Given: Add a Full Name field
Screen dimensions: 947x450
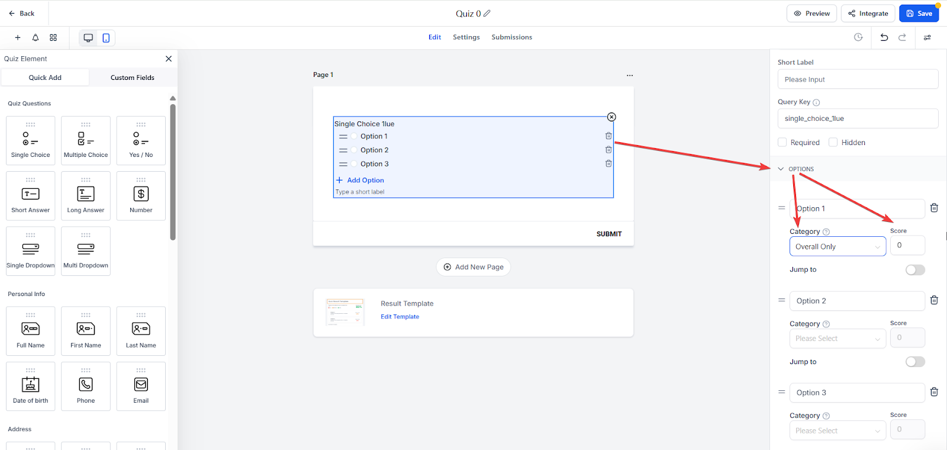Looking at the screenshot, I should point(31,331).
